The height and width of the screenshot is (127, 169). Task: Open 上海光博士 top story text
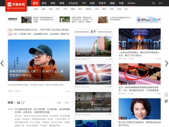click(120, 19)
